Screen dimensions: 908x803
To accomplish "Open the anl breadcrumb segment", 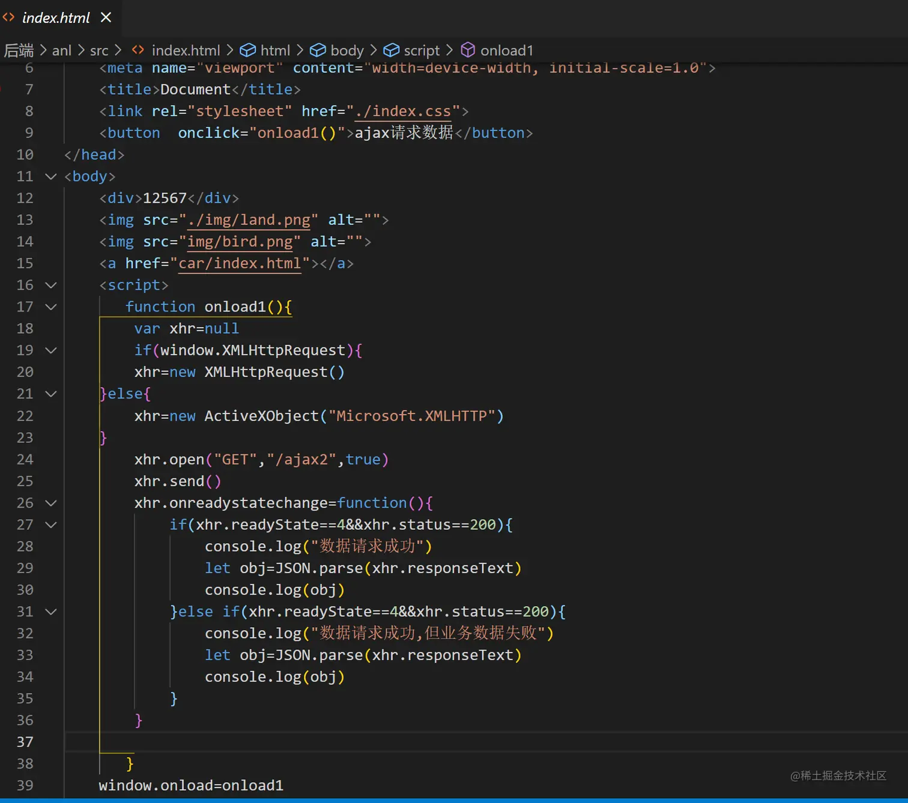I will click(61, 50).
